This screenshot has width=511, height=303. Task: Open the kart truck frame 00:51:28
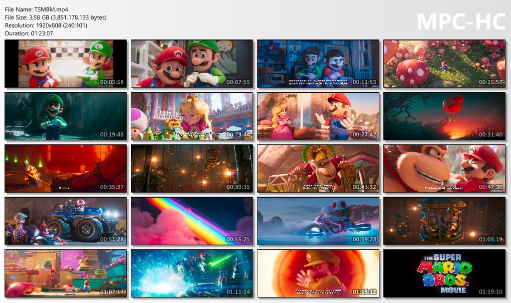click(x=65, y=221)
